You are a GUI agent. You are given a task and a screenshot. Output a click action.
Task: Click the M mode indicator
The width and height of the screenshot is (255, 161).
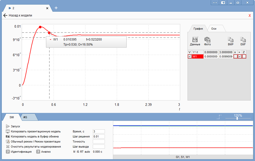point(74,152)
